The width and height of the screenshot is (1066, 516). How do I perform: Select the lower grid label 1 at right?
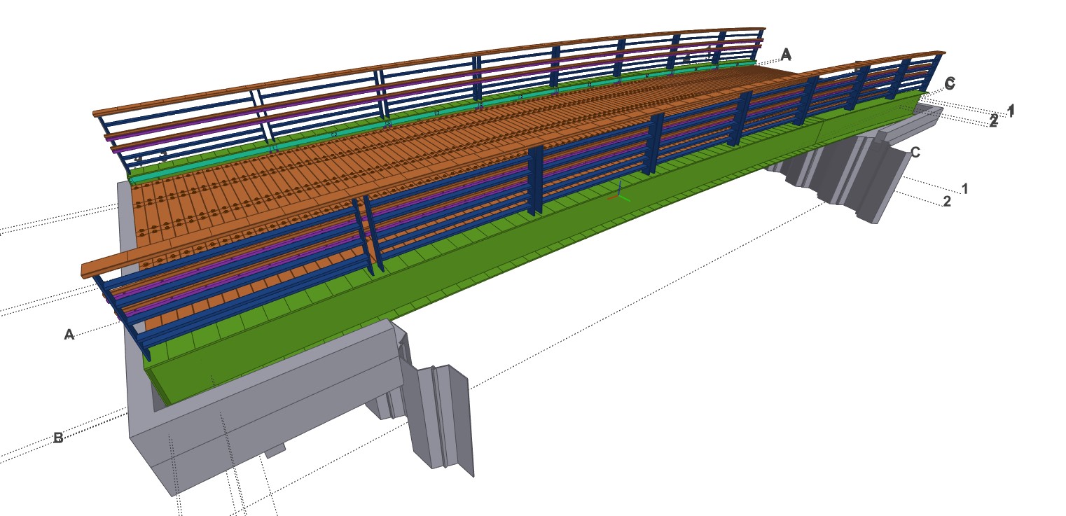click(x=964, y=188)
